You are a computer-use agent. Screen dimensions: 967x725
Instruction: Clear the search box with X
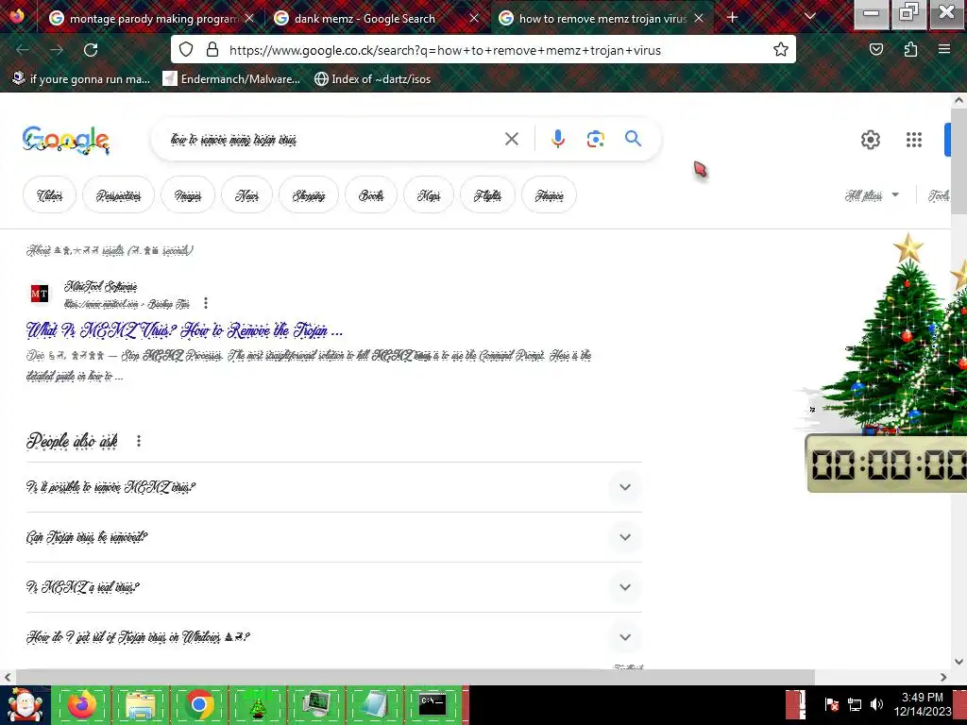click(511, 140)
